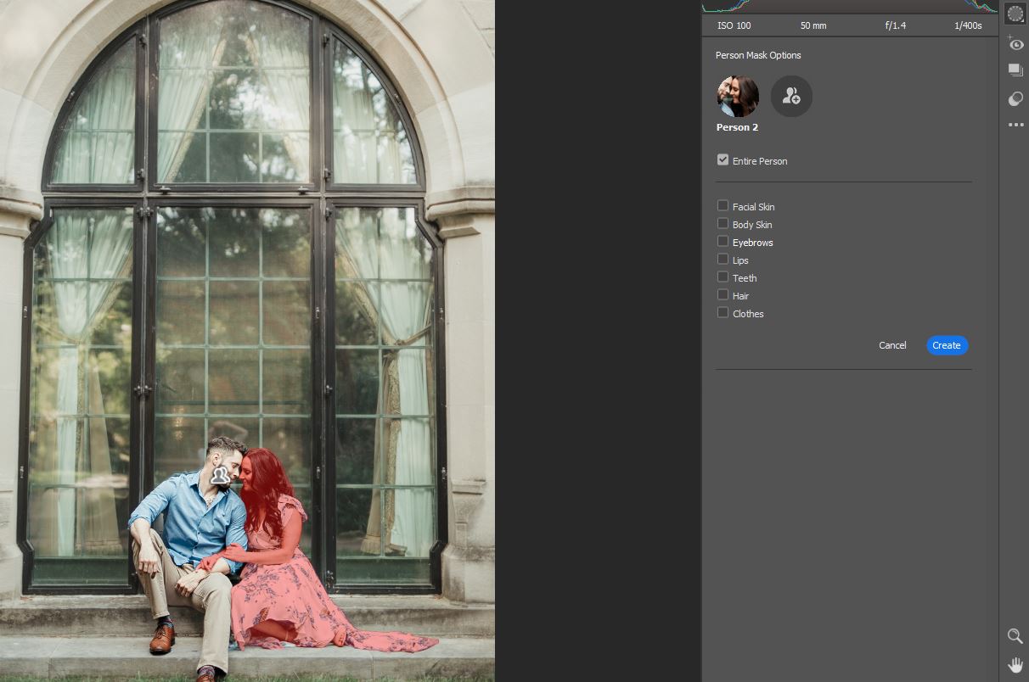Select the Masking tool icon
Screen dimensions: 1029x682
point(1015,14)
